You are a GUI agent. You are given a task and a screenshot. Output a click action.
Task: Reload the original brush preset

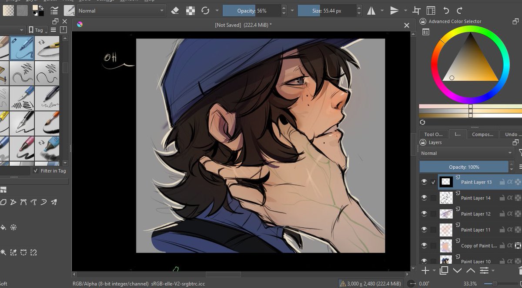click(x=205, y=10)
